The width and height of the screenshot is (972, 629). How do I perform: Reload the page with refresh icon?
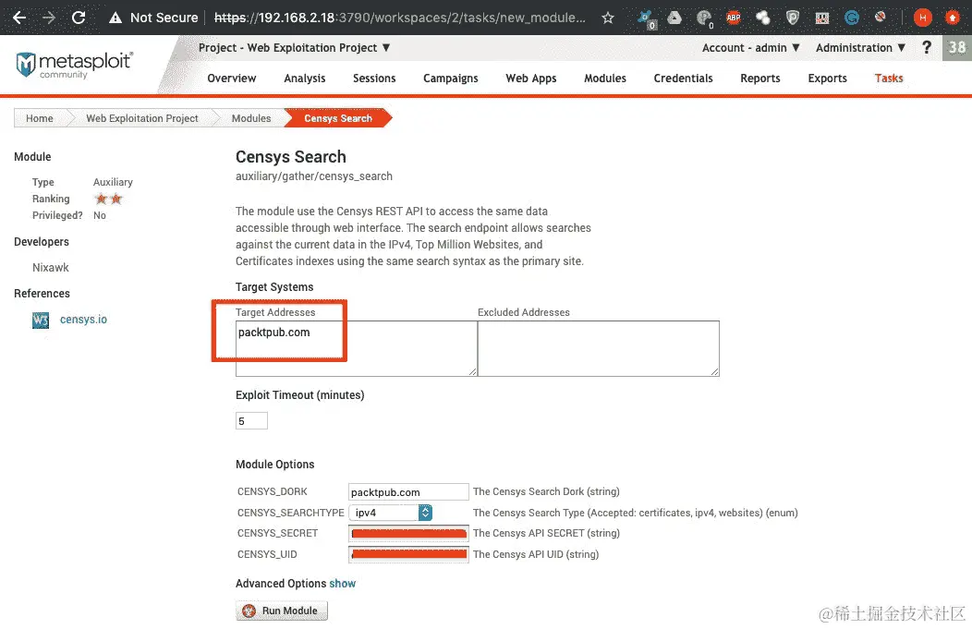click(79, 18)
